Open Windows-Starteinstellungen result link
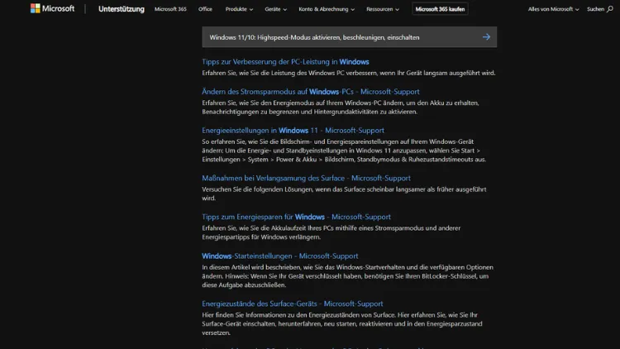The height and width of the screenshot is (349, 620). point(280,256)
